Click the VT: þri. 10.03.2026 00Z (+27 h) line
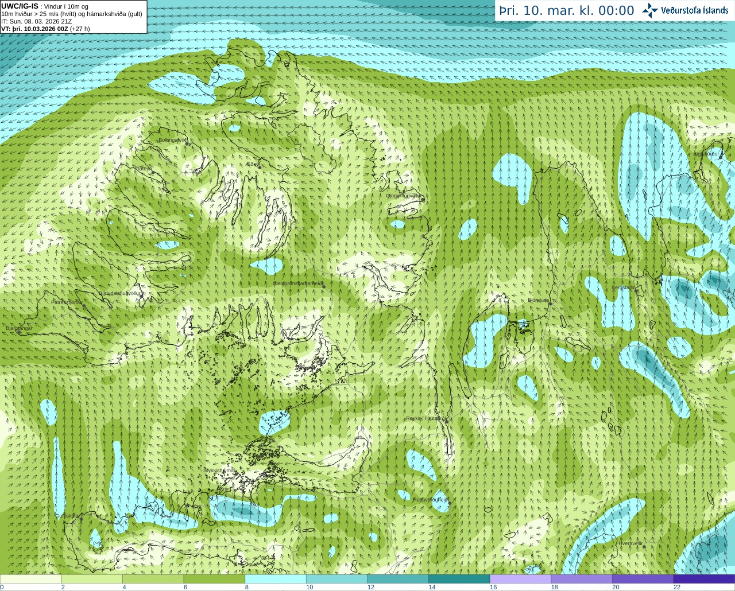 (x=45, y=29)
